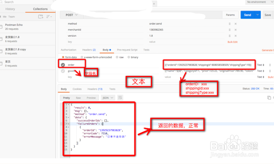Switch response view to Raw
The height and width of the screenshot is (164, 274).
coord(78,98)
